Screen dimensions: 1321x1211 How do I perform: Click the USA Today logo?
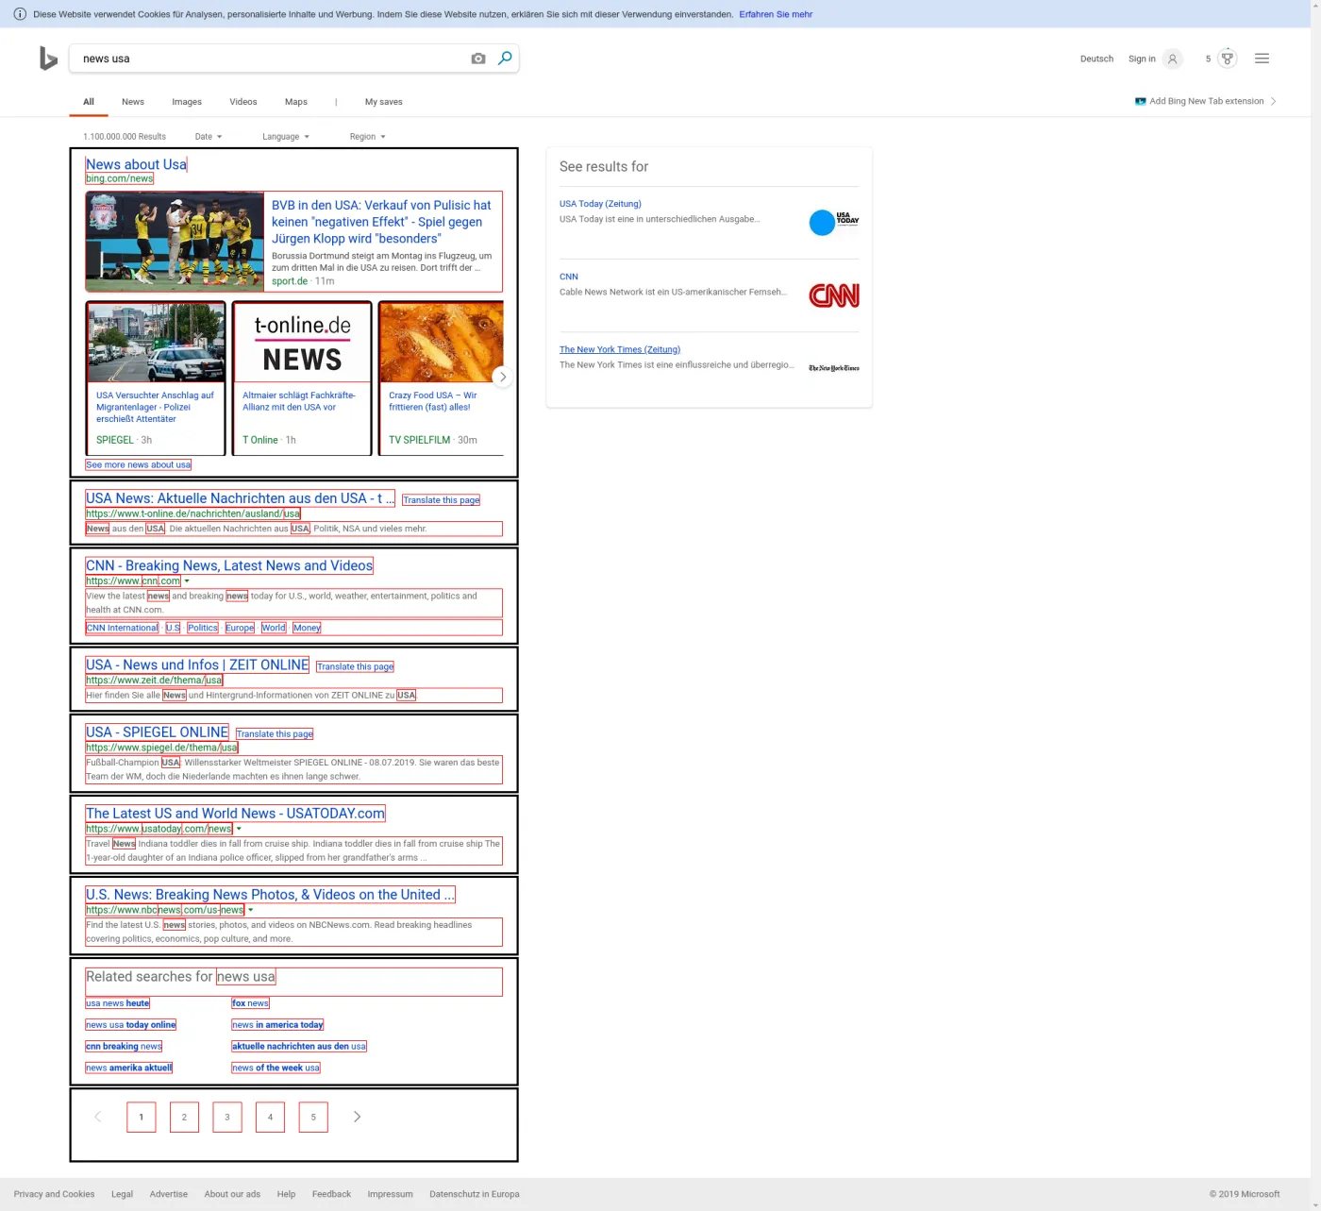click(x=834, y=223)
